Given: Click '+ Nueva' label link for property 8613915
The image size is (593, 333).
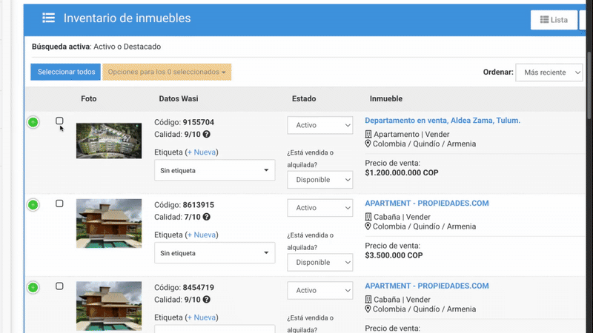Looking at the screenshot, I should [x=202, y=235].
